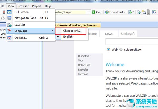Expand the Language submenu arrow
158x109 pixels.
click(52, 31)
